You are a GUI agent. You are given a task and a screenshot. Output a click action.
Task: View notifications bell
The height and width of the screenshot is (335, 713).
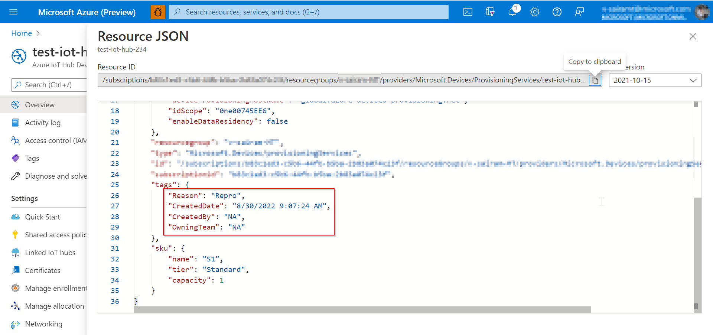pos(512,12)
